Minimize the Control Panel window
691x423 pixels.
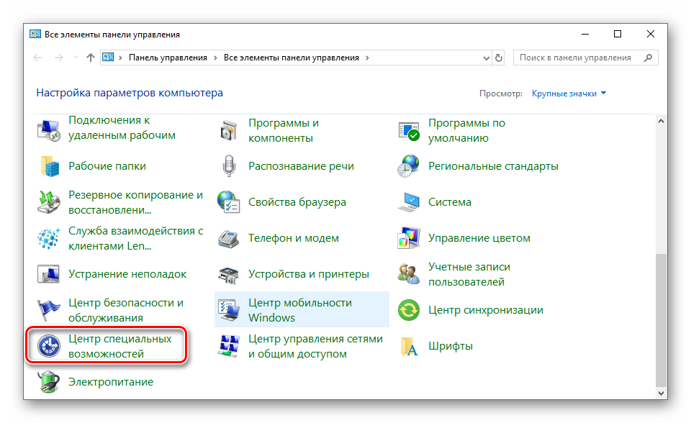[x=585, y=34]
